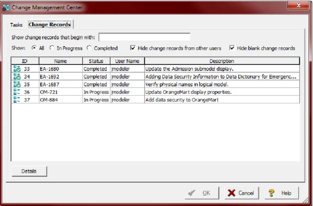Switch to the Tasks tab
Screen dimensions: 313x206
16,25
